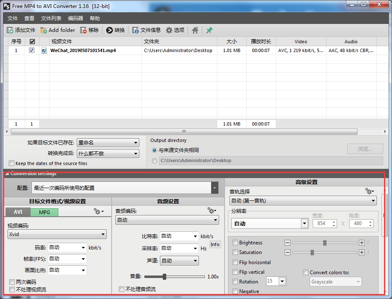Viewport: 392px width, 299px height.
Task: Click the Info button near sample rate
Action: click(x=215, y=244)
